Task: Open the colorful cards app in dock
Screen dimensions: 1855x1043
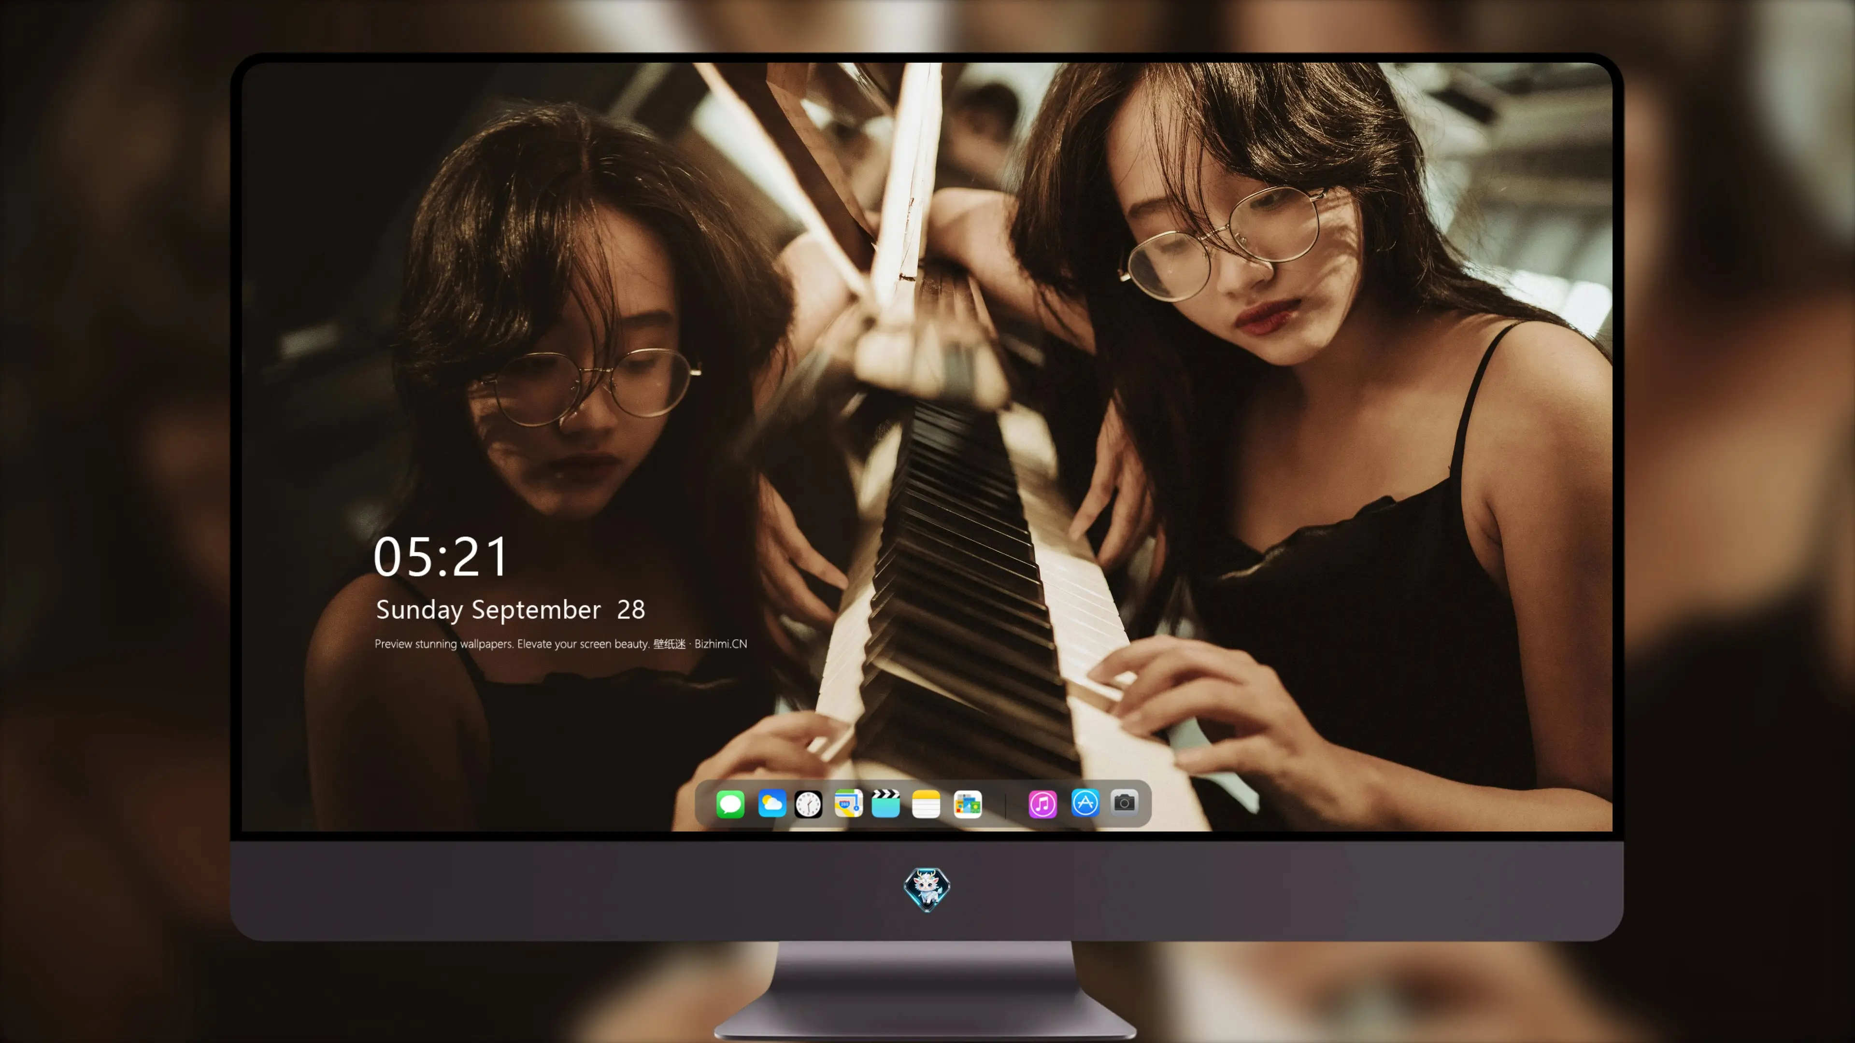Action: [x=967, y=804]
